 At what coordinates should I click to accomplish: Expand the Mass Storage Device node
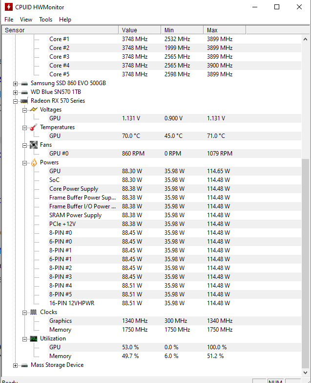(15, 365)
